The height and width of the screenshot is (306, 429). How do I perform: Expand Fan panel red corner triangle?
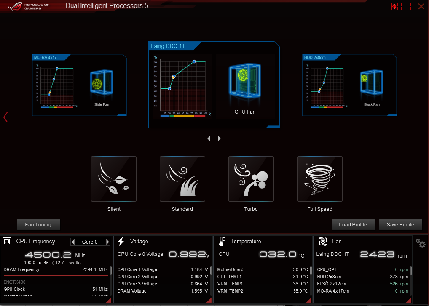click(x=409, y=300)
